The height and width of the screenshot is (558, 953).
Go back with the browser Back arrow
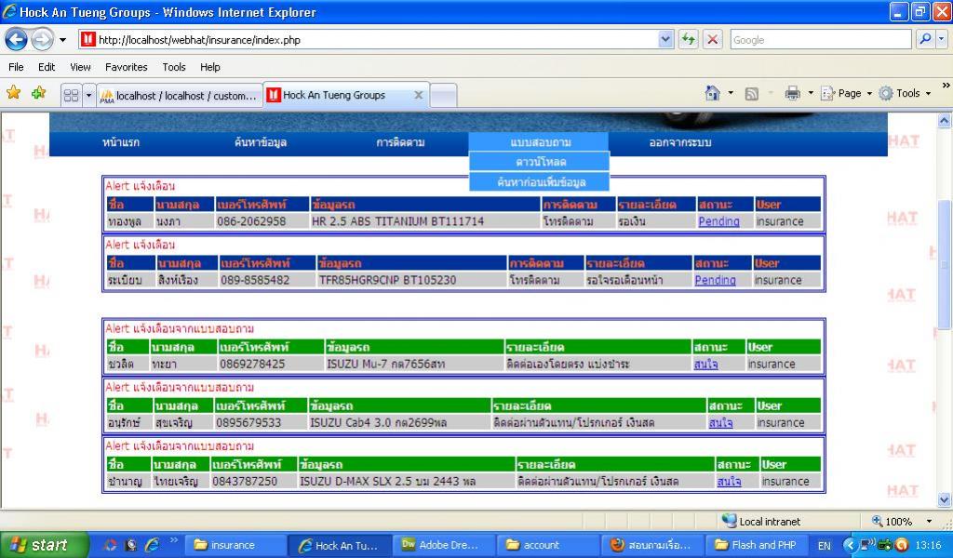pos(17,40)
